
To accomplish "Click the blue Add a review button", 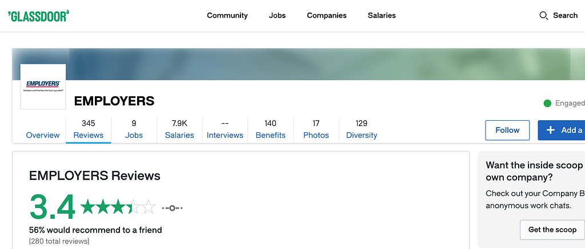I will click(x=562, y=130).
